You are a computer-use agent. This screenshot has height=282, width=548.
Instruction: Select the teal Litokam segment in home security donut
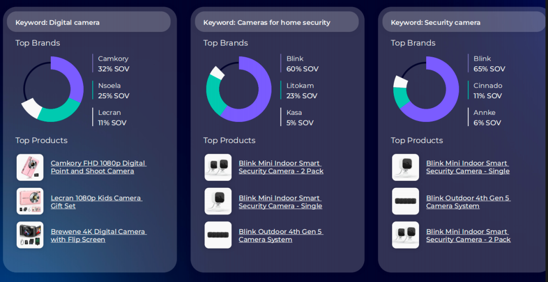click(x=213, y=94)
